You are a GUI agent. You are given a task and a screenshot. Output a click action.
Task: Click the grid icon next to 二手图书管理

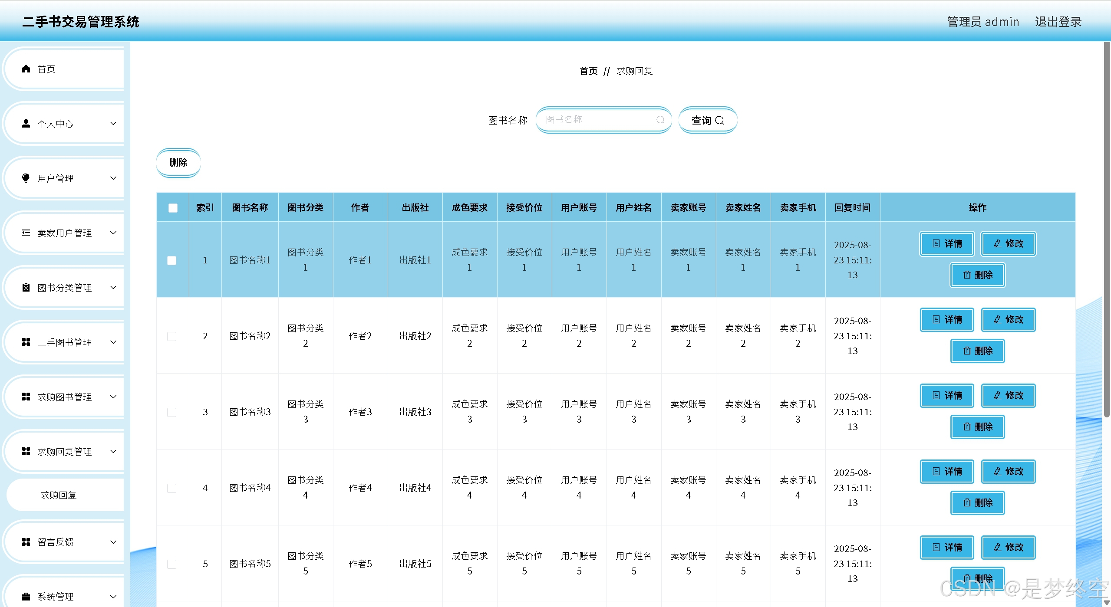pos(26,342)
